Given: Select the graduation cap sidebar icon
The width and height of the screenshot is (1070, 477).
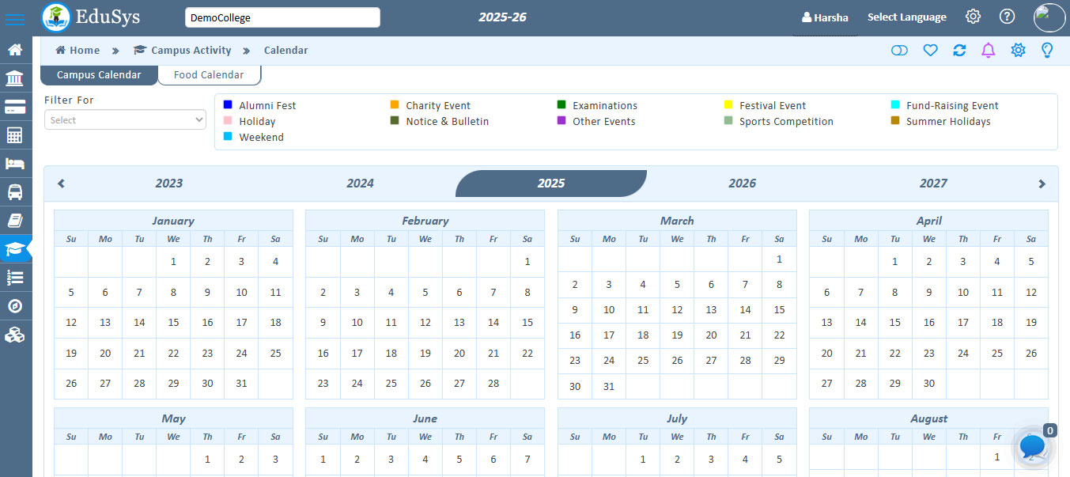Looking at the screenshot, I should click(x=17, y=248).
